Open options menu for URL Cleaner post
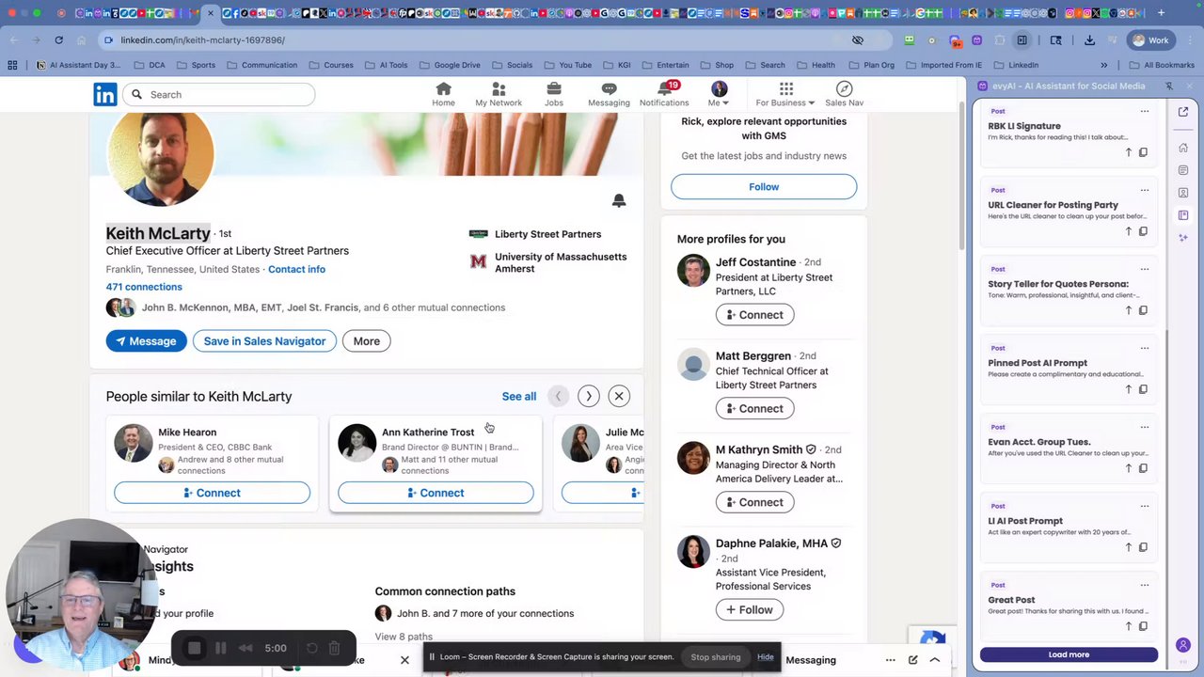This screenshot has height=677, width=1204. click(1145, 190)
